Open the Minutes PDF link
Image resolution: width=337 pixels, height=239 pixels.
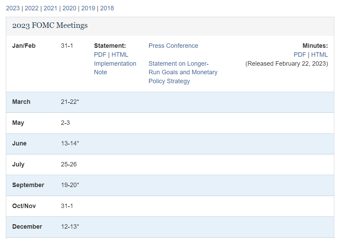pyautogui.click(x=299, y=55)
